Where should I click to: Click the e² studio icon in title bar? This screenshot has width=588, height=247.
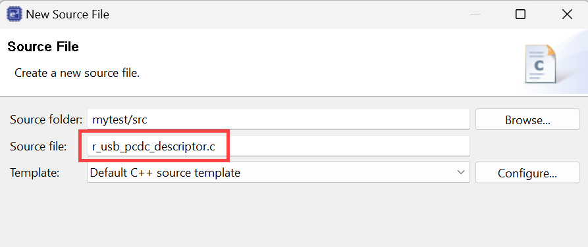(x=14, y=14)
